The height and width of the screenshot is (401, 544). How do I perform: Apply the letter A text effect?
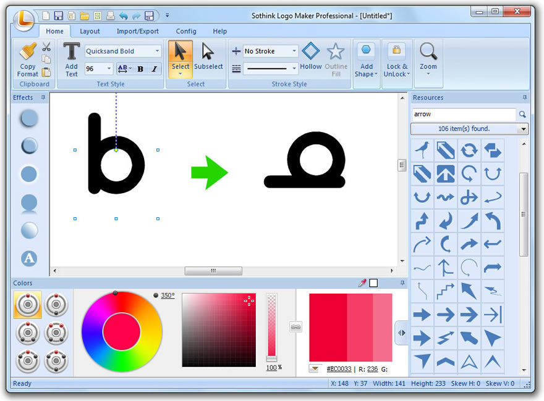point(29,258)
